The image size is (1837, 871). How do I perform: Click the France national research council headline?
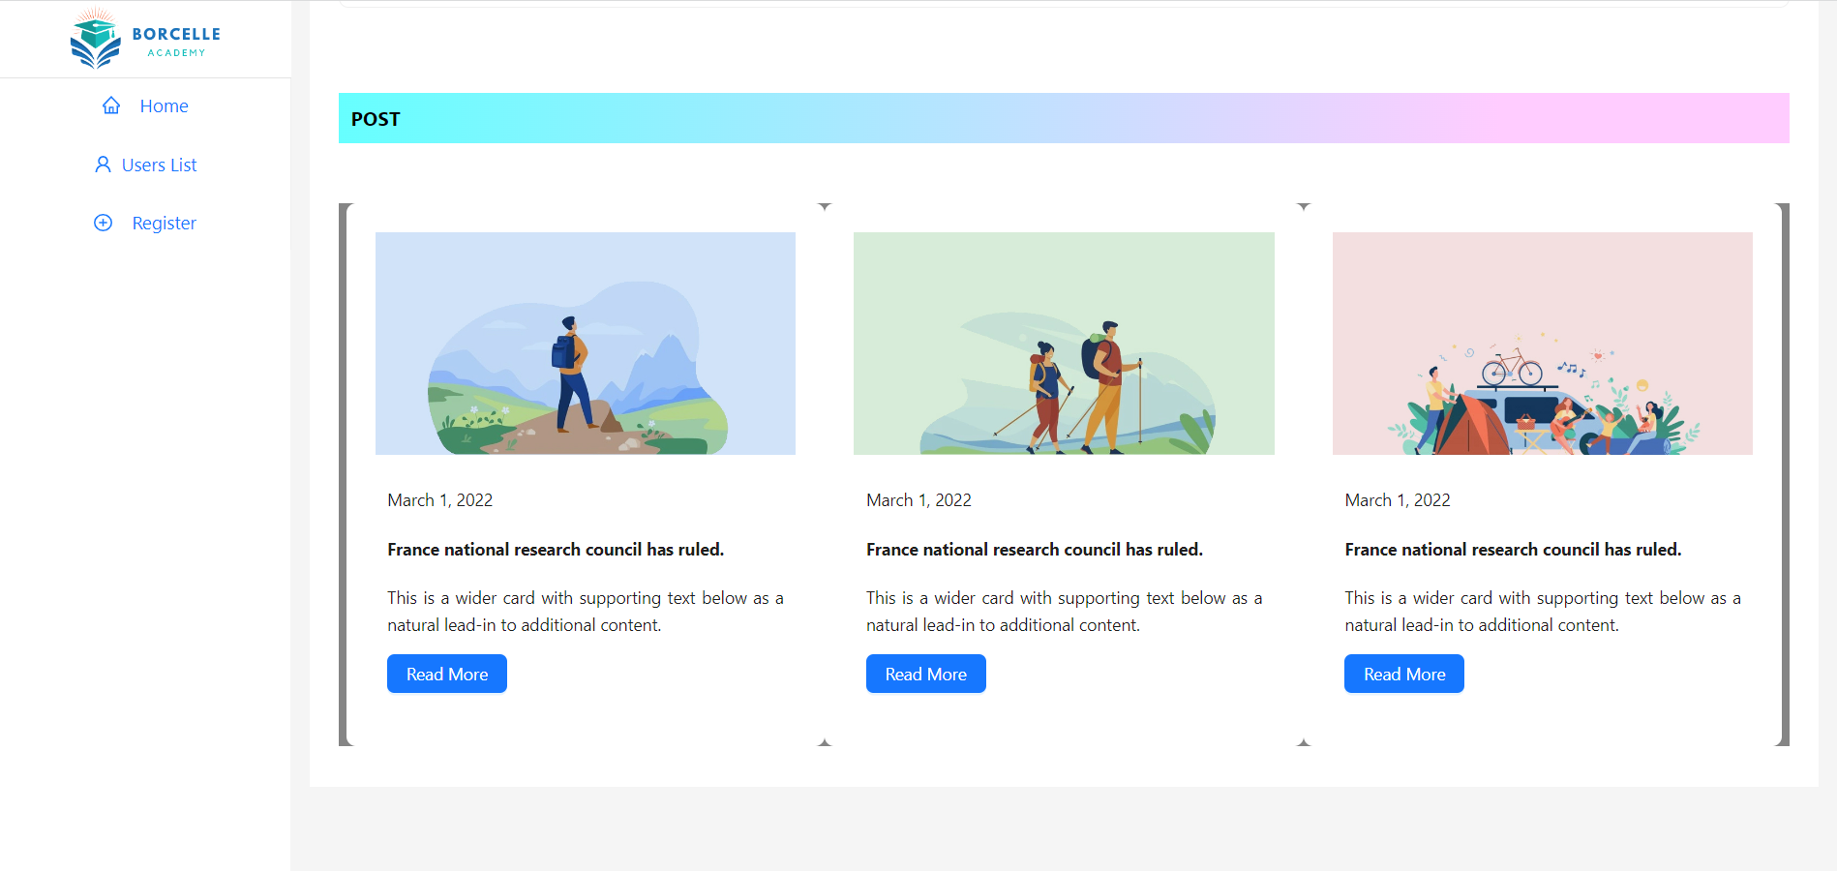pyautogui.click(x=555, y=549)
